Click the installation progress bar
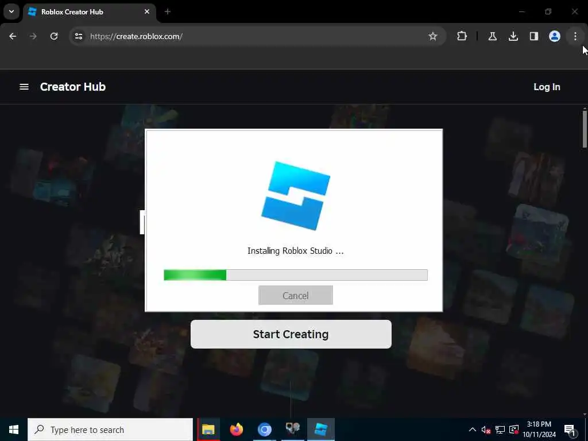The image size is (588, 441). [296, 275]
